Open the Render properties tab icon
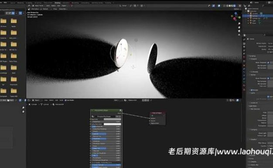Image resolution: width=273 pixels, height=168 pixels. (x=244, y=44)
